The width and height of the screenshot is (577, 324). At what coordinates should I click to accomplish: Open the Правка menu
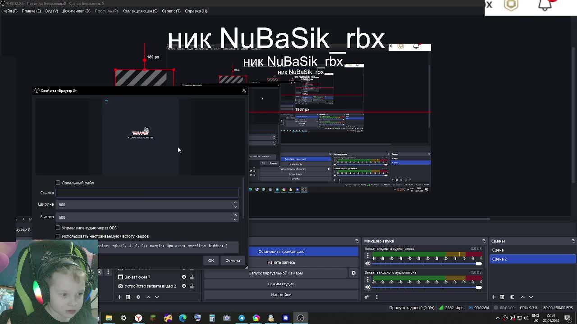(x=31, y=11)
